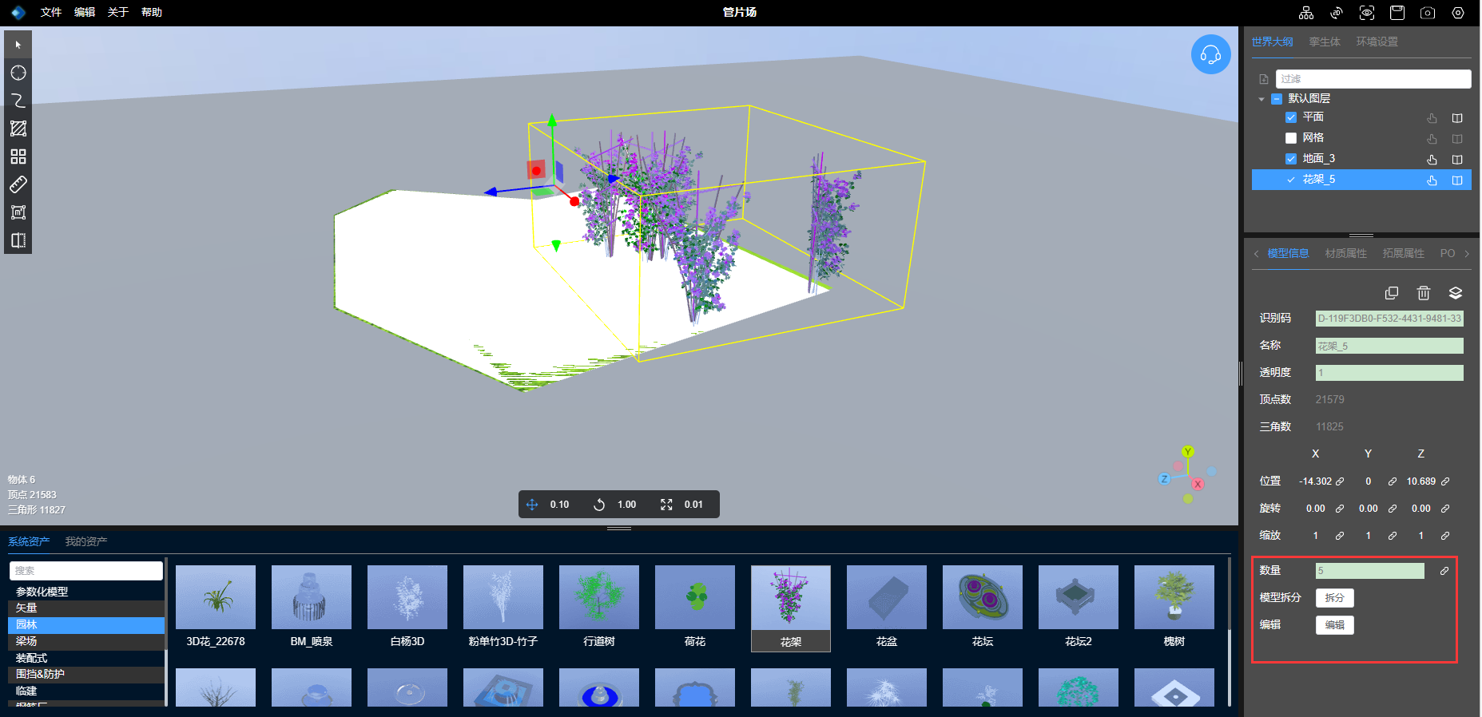Image resolution: width=1482 pixels, height=717 pixels.
Task: Click the left chevron in properties tabs
Action: (x=1256, y=254)
